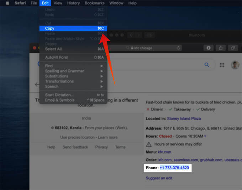242x190 pixels.
Task: Open the File menu
Action: click(34, 3)
